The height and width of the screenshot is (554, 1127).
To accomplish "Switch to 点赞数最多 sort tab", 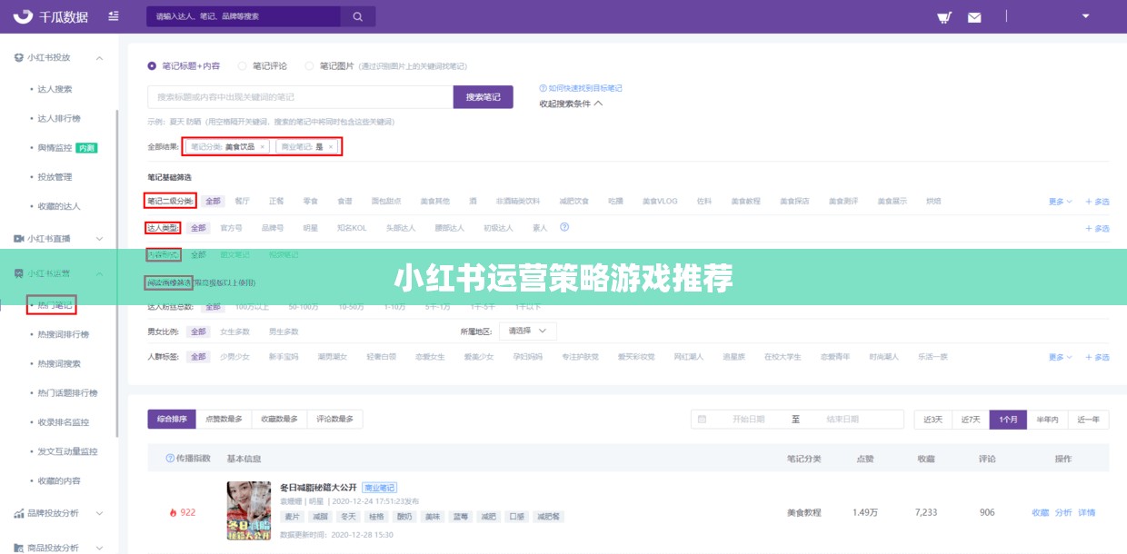I will pyautogui.click(x=224, y=419).
